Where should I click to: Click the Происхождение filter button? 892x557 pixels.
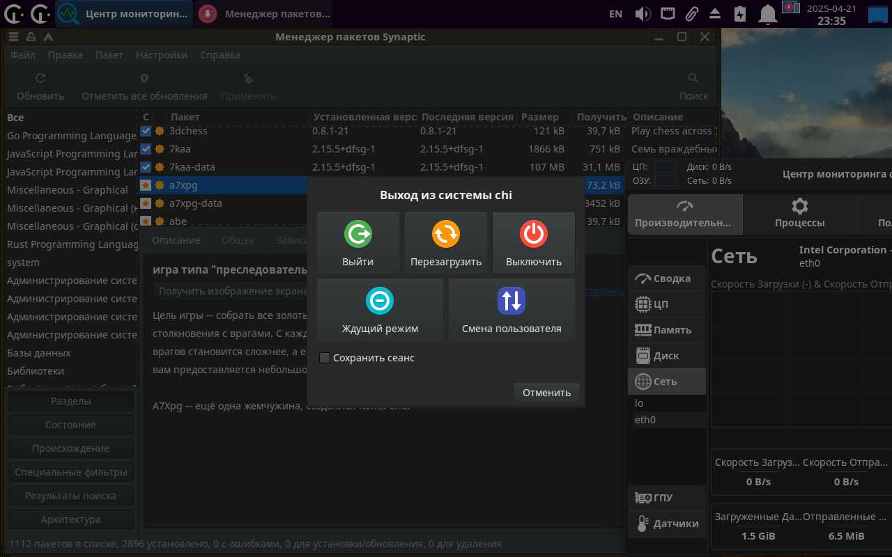point(71,448)
